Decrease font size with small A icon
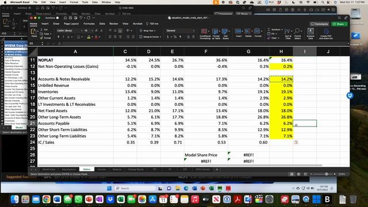 click(x=101, y=30)
